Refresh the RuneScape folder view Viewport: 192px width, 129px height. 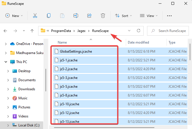[x=139, y=31]
